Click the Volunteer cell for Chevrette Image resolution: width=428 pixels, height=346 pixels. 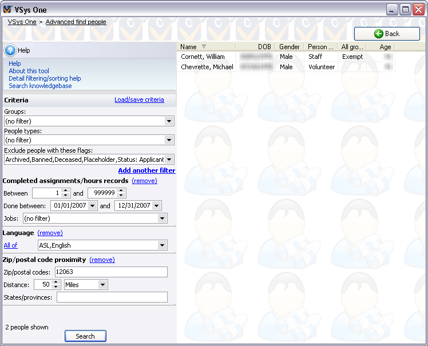point(322,67)
